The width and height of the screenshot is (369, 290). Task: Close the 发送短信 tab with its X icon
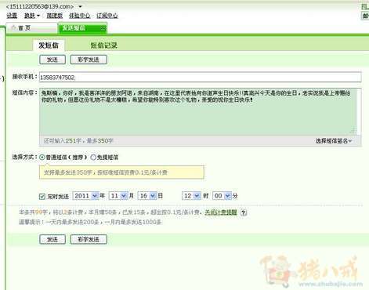point(103,28)
